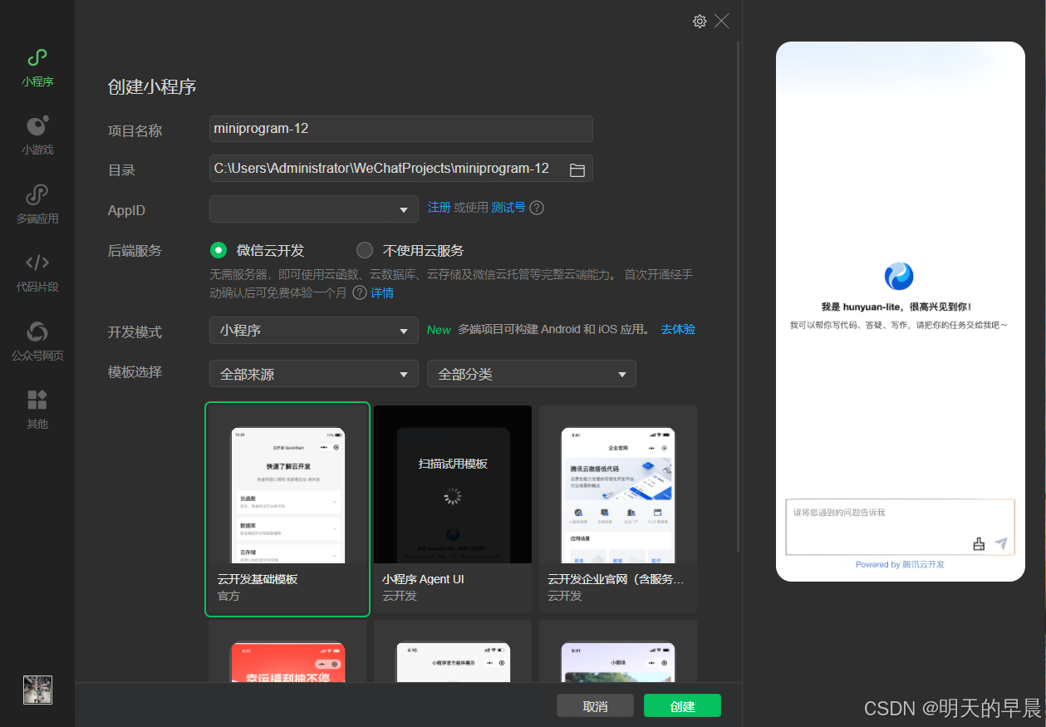This screenshot has width=1046, height=727.
Task: Open the 全部来源 template source dropdown
Action: (314, 374)
